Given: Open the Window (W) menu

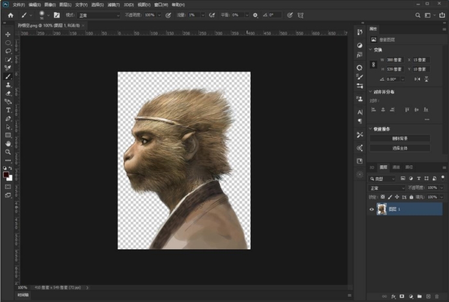Looking at the screenshot, I should pyautogui.click(x=161, y=5).
